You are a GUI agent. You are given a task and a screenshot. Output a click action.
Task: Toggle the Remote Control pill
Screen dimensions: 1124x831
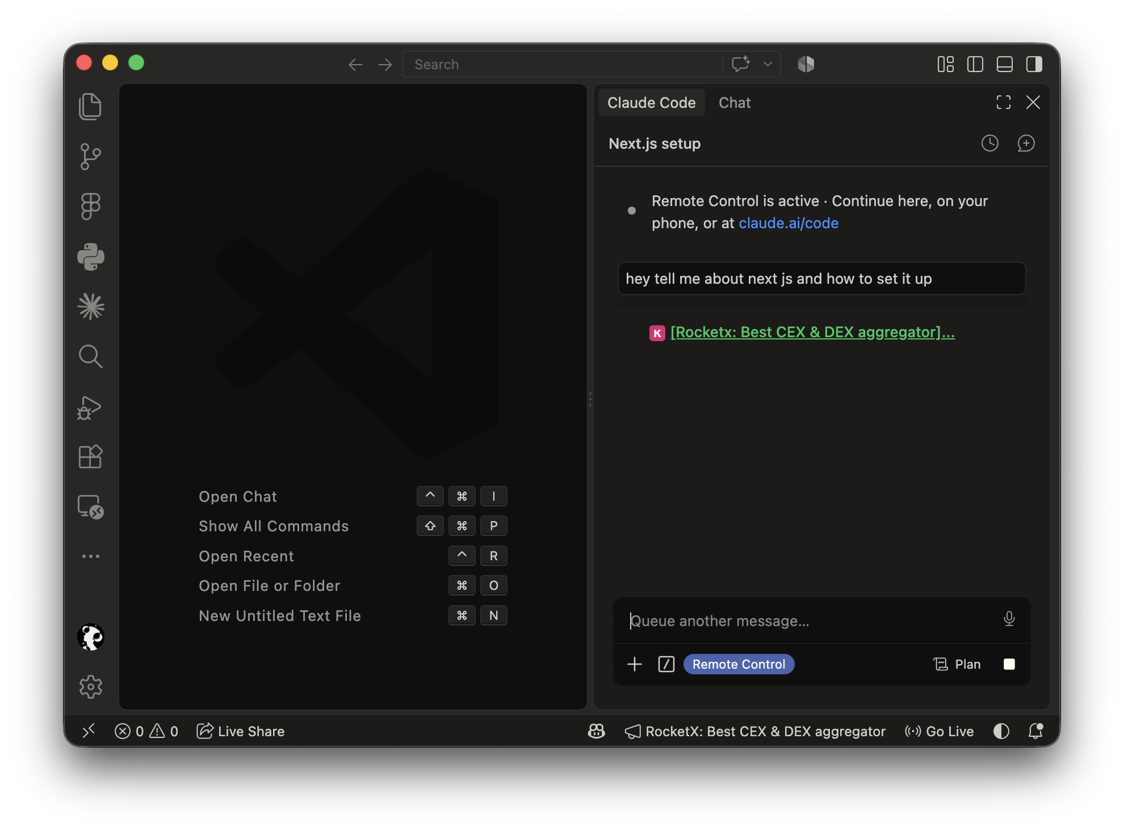739,664
